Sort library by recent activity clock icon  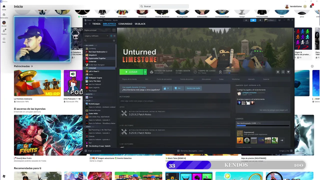111,36
